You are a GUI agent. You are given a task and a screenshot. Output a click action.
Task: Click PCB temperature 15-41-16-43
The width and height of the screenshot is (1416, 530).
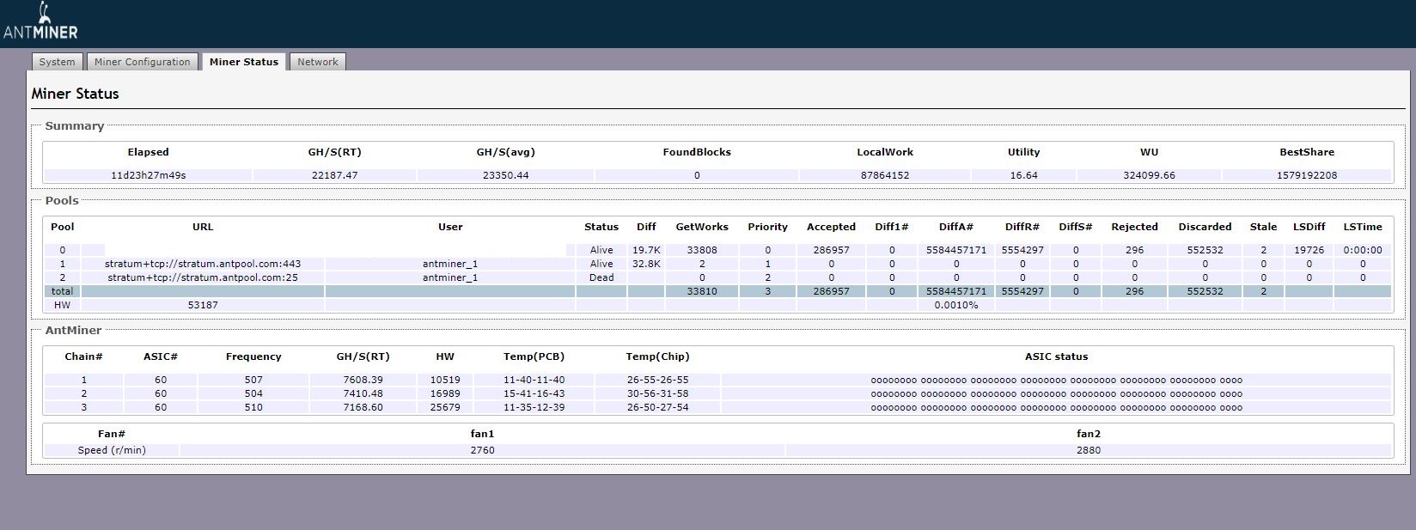(534, 393)
